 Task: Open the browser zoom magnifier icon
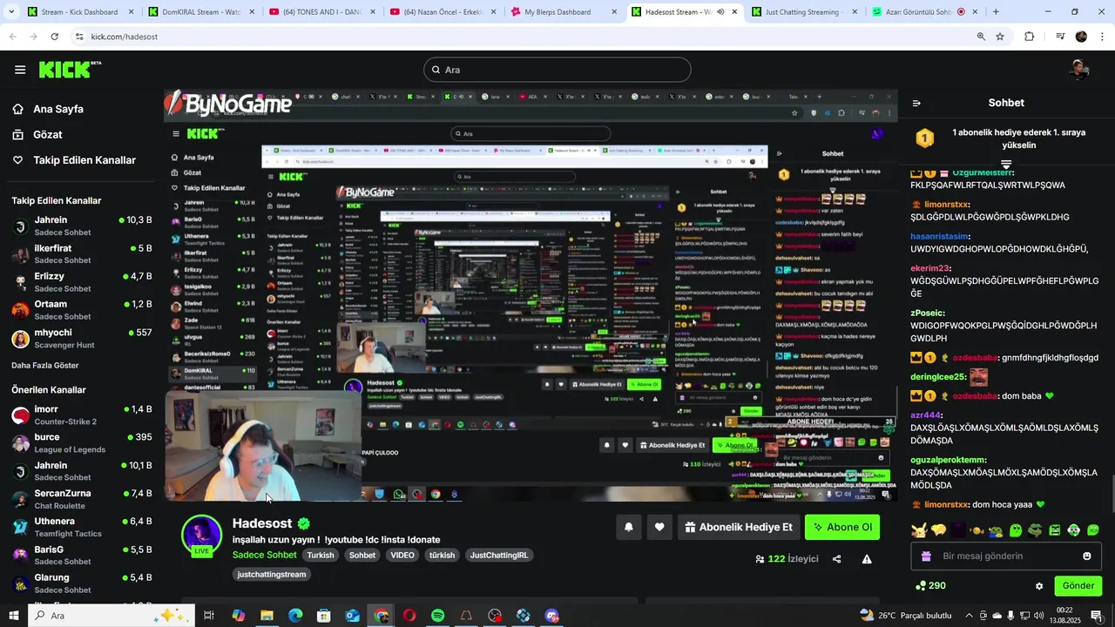pyautogui.click(x=981, y=37)
